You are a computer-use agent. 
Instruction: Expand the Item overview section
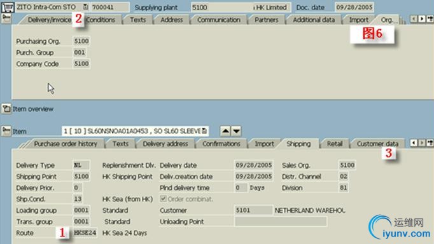[6, 109]
